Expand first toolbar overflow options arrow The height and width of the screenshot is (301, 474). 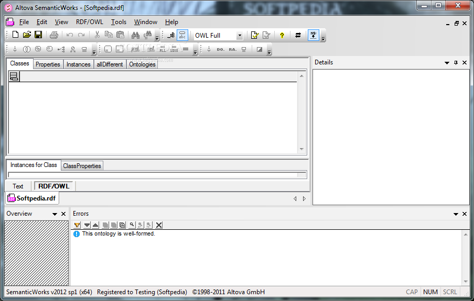157,38
